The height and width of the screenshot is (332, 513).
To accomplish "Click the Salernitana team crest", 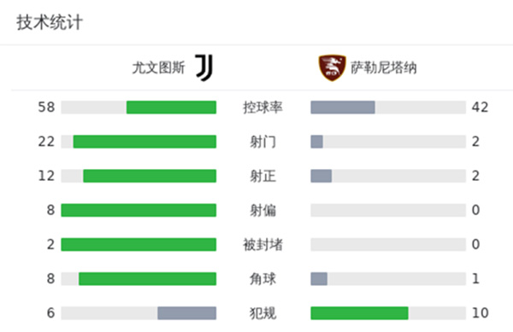I will pyautogui.click(x=332, y=68).
